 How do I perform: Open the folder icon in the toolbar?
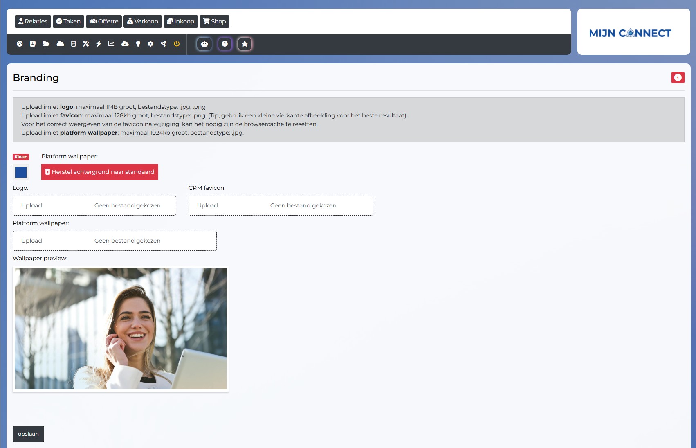[46, 44]
